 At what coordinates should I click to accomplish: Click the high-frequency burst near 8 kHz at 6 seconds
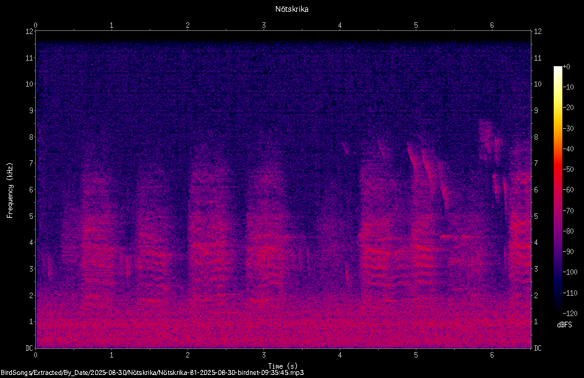pos(489,140)
